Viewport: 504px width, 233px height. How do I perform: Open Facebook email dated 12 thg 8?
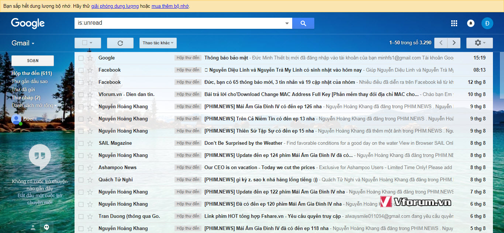(x=283, y=82)
